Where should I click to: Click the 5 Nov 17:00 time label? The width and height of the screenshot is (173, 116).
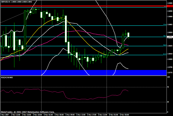click(92, 115)
